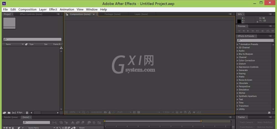Open the Composition menu

click(27, 9)
